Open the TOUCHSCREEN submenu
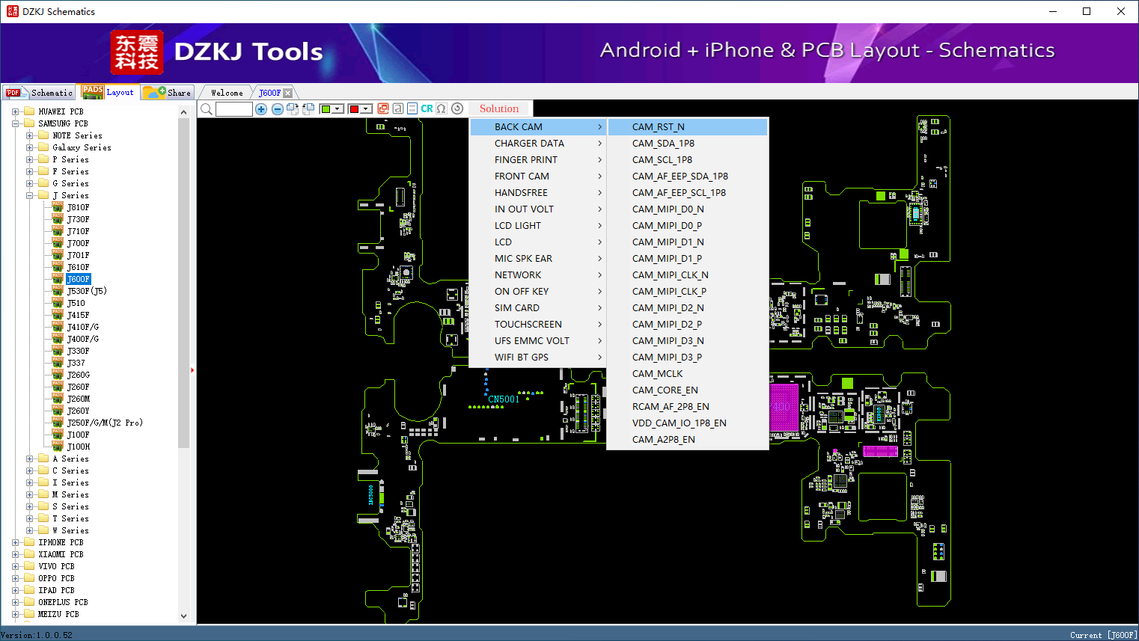This screenshot has height=641, width=1139. pos(538,325)
